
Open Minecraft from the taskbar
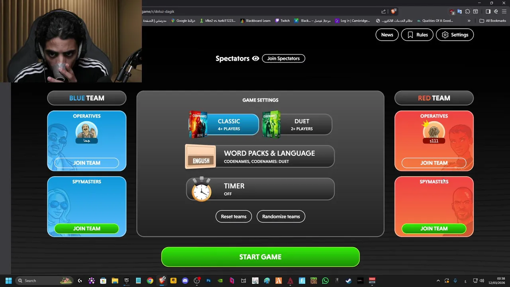pyautogui.click(x=314, y=281)
